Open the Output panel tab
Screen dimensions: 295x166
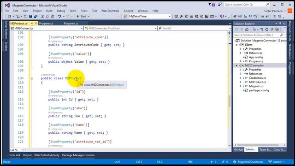coord(27,155)
